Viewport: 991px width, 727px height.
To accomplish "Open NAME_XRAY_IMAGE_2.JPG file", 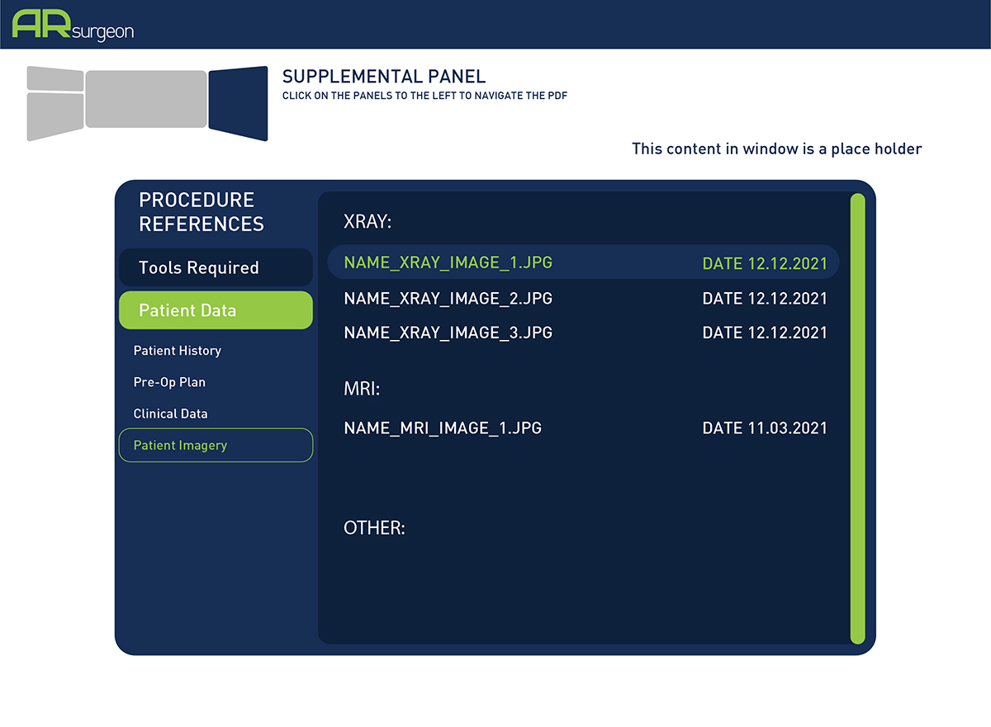I will pyautogui.click(x=448, y=298).
